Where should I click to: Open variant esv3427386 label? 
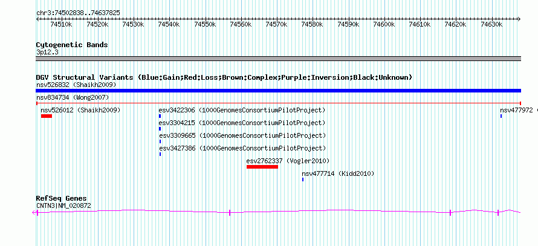click(242, 148)
